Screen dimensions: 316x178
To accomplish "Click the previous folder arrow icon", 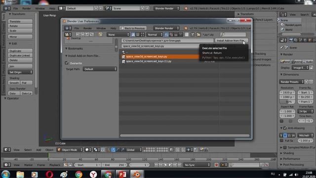I will (x=78, y=35).
